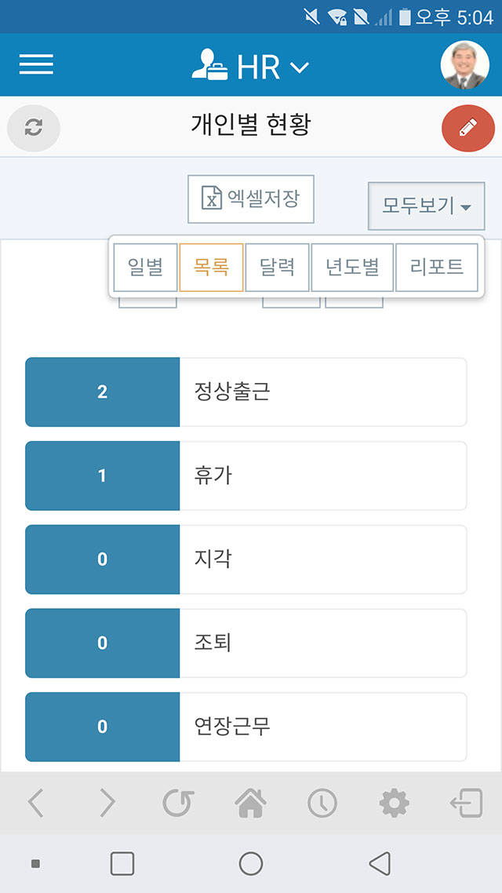Go back using the left arrow icon
The width and height of the screenshot is (502, 893).
click(x=35, y=803)
